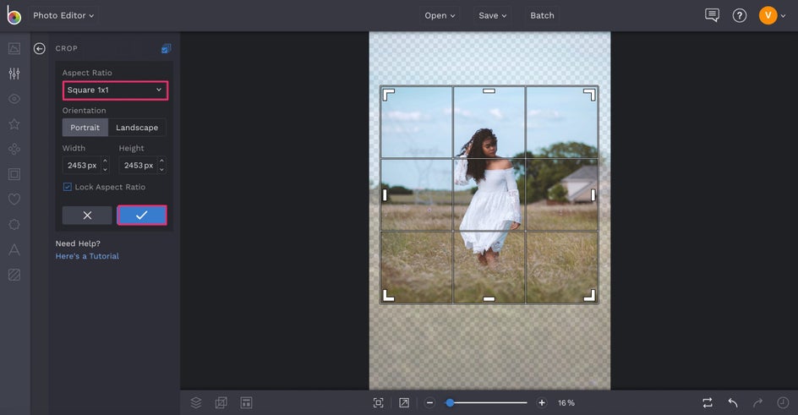The image size is (798, 415).
Task: Click the fit-to-screen icon
Action: (379, 403)
